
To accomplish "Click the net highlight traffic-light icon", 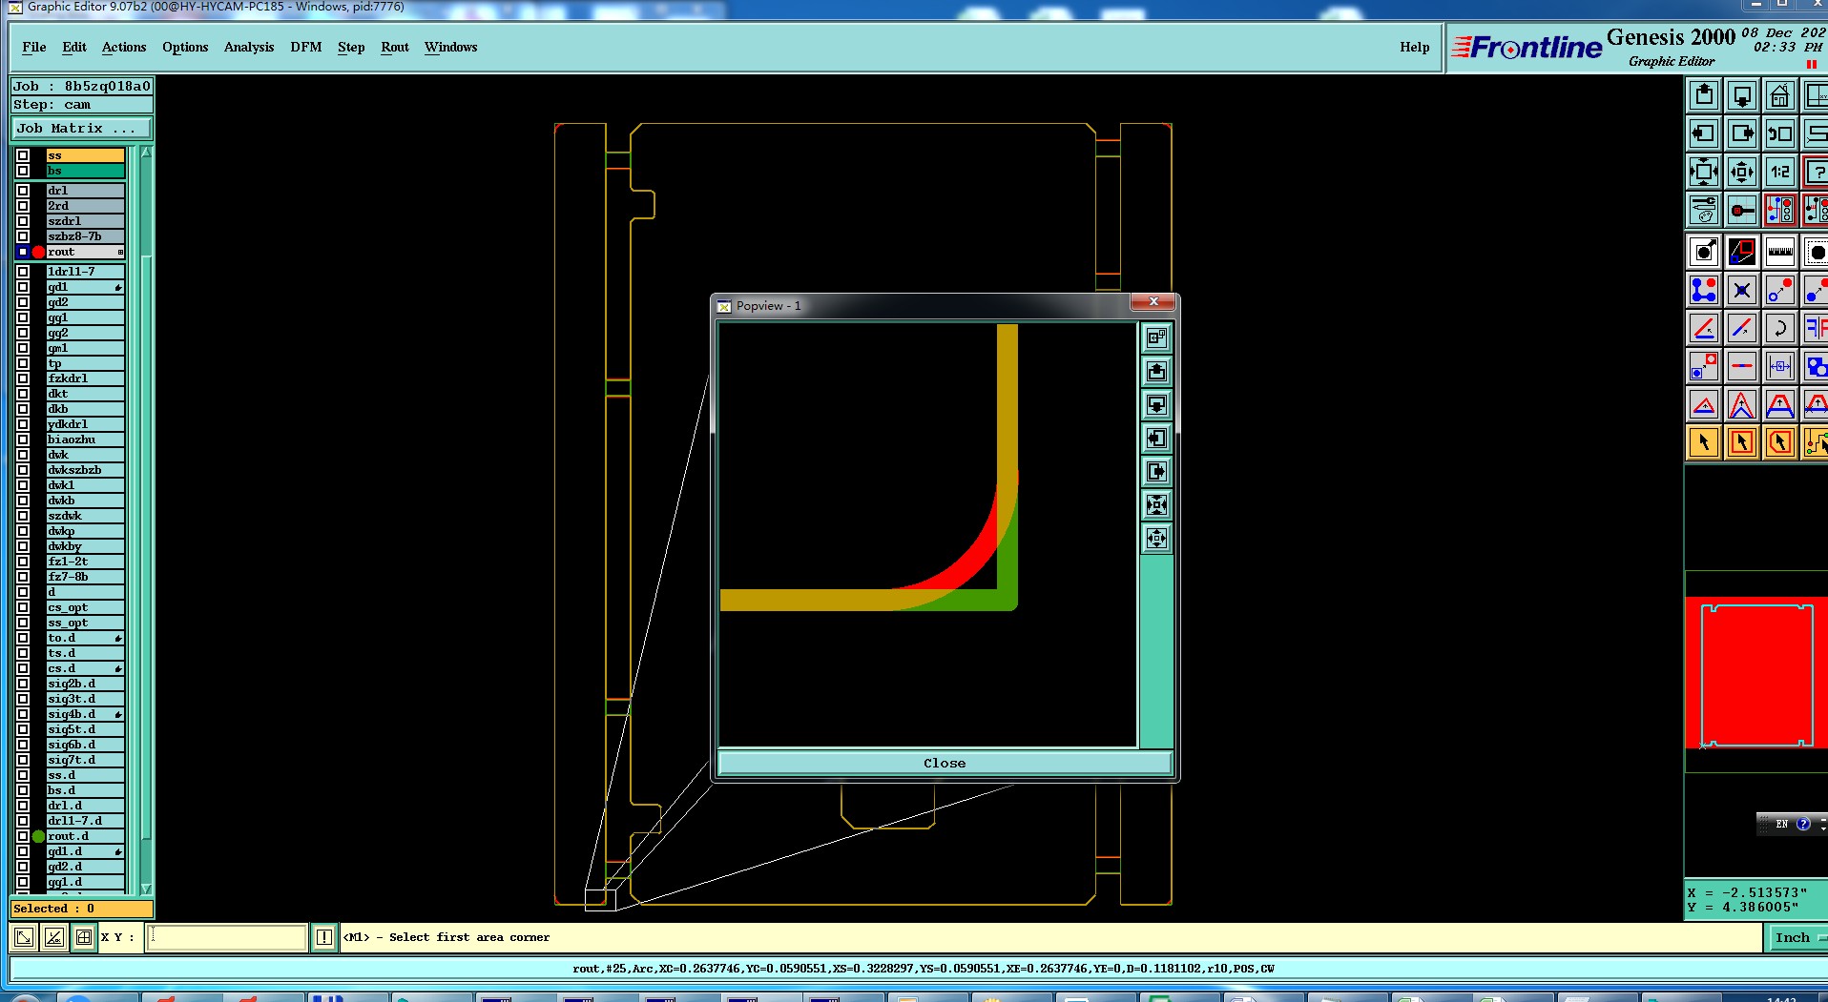I will coord(1780,210).
